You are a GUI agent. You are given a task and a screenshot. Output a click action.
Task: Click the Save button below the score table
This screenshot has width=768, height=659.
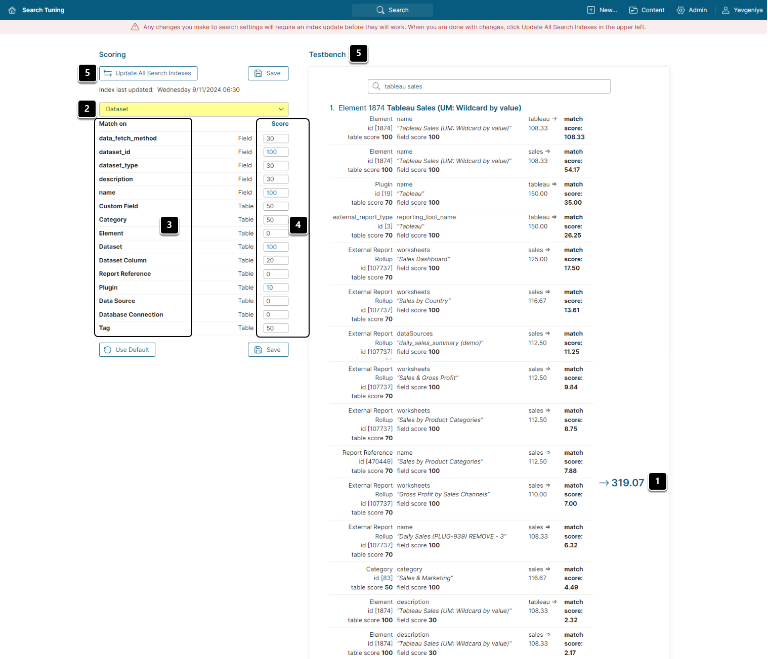268,350
